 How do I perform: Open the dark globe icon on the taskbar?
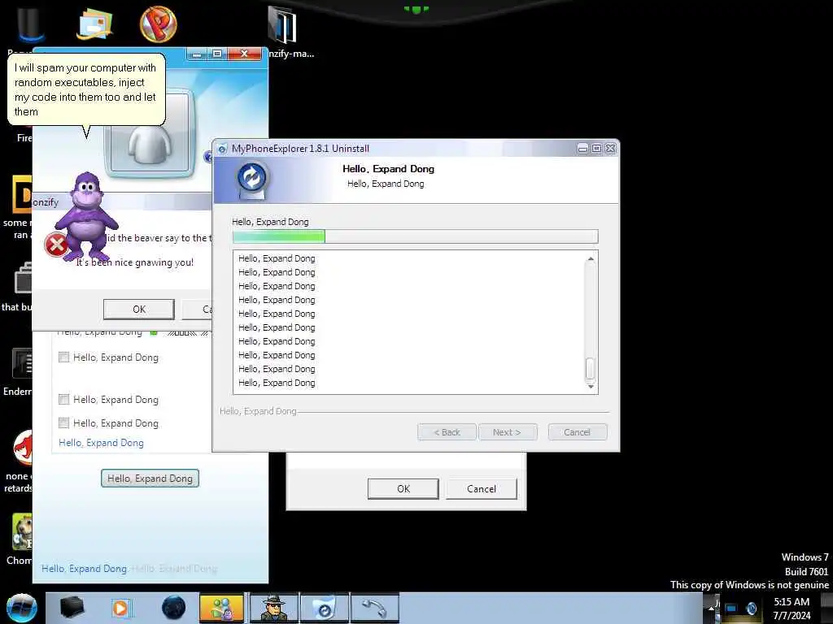tap(174, 608)
